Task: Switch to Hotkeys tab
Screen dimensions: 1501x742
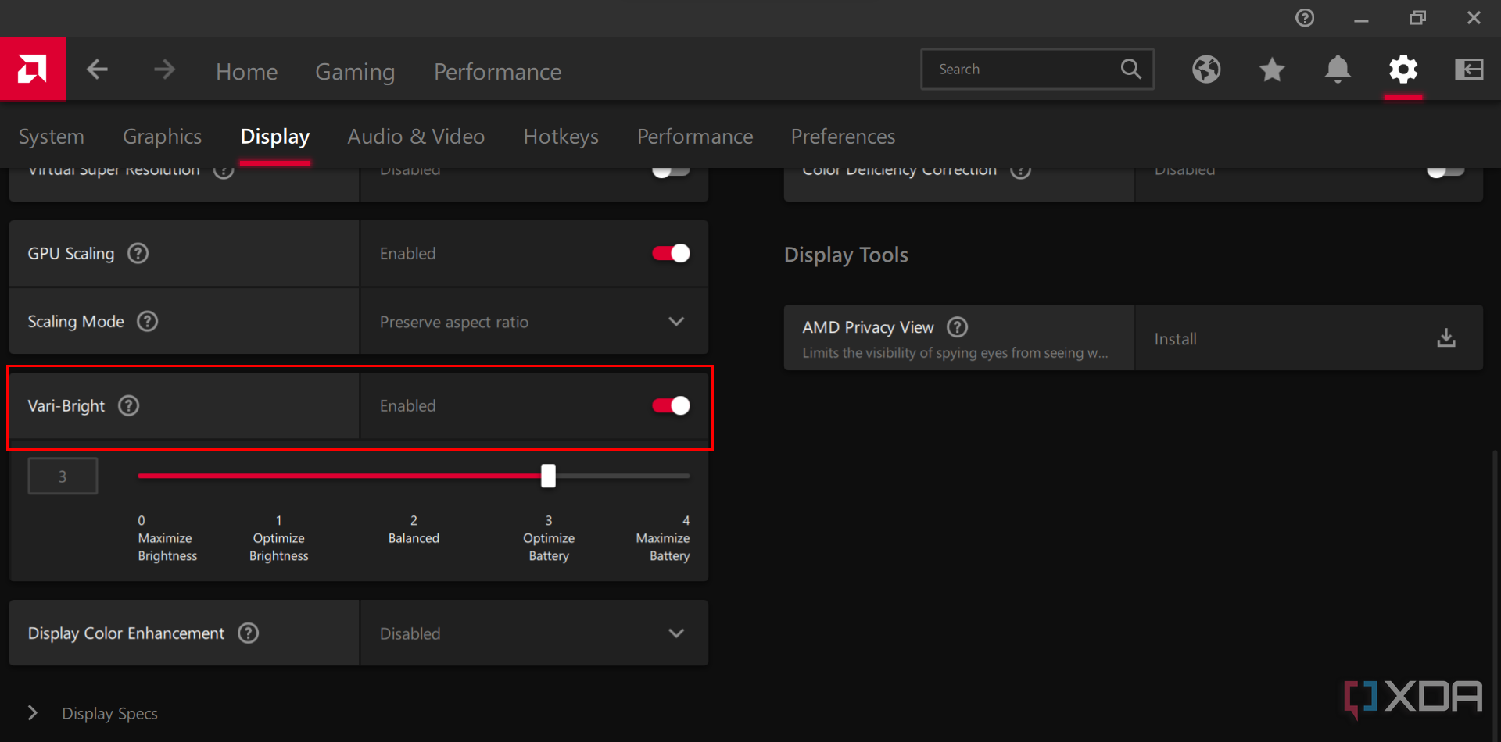Action: click(561, 137)
